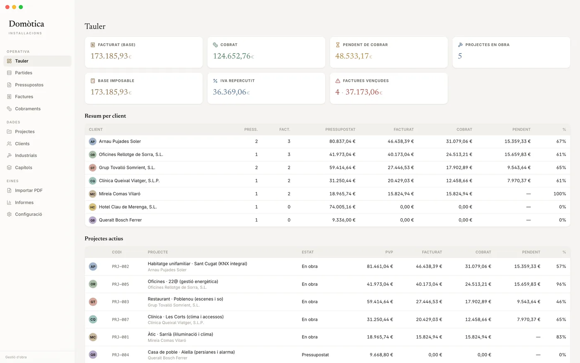Viewport: 580px width, 363px height.
Task: Click the Industrials tool icon
Action: (9, 156)
